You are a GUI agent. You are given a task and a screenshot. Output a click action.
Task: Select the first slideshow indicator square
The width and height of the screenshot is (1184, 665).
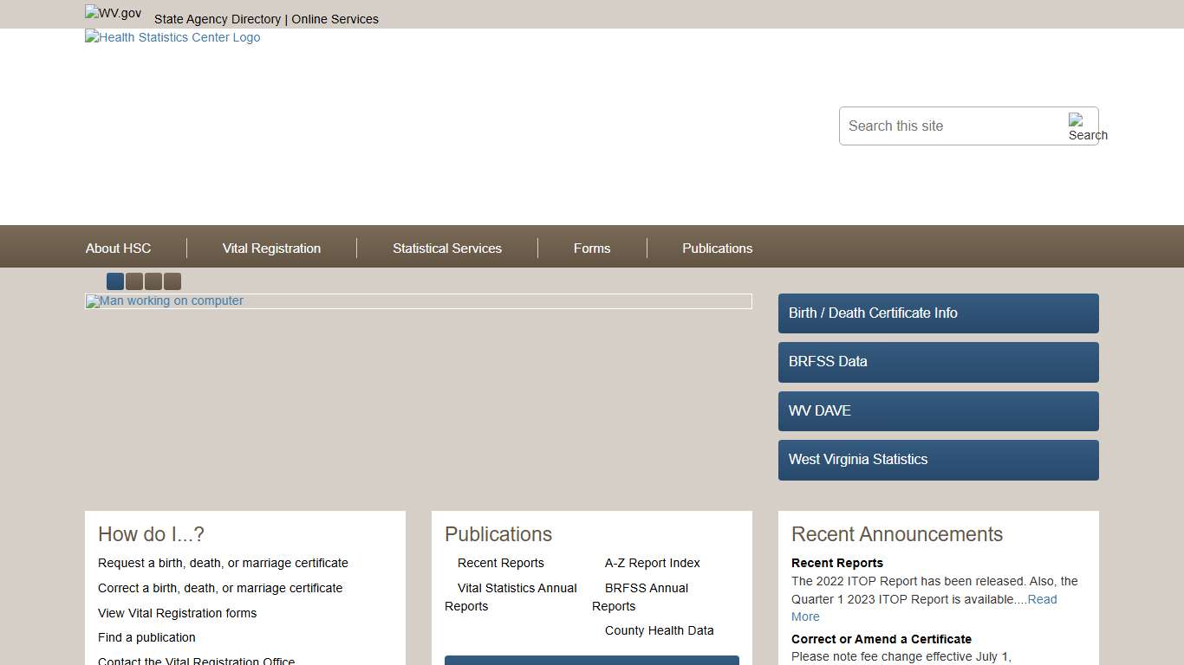click(x=115, y=281)
